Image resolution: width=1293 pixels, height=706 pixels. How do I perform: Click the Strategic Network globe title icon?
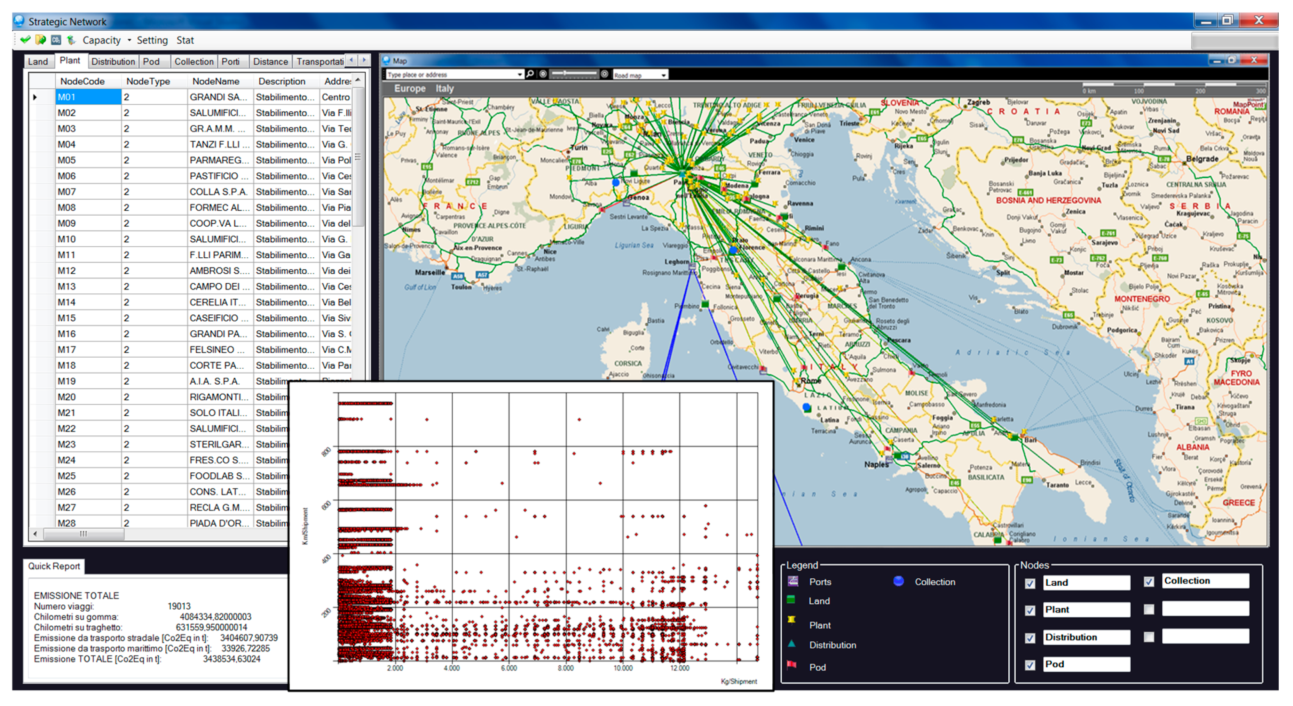[x=19, y=21]
